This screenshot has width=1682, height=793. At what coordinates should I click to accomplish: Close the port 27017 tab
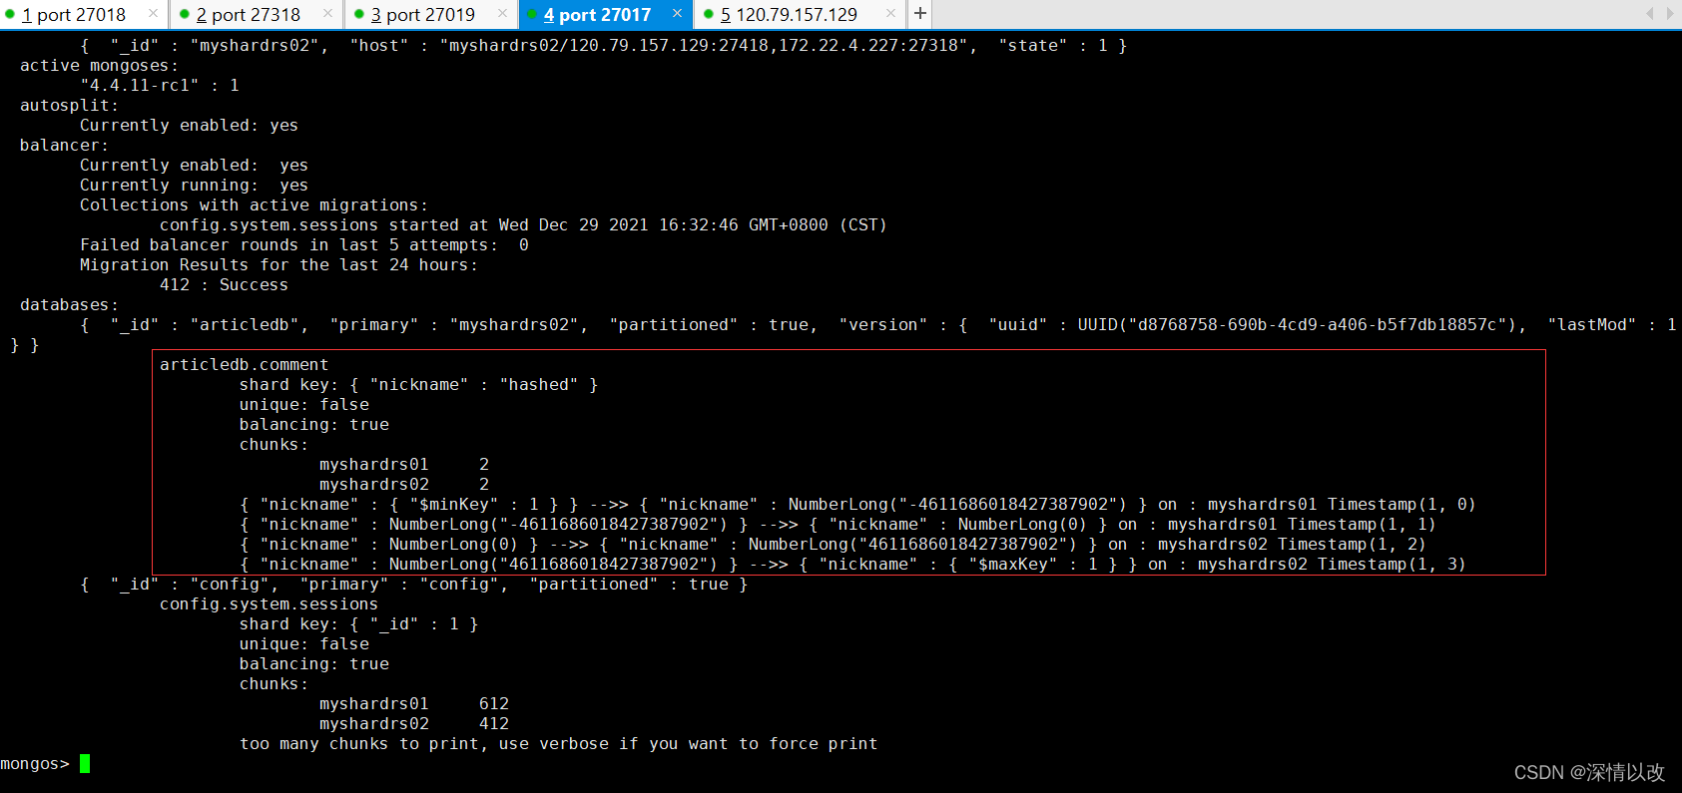click(677, 14)
